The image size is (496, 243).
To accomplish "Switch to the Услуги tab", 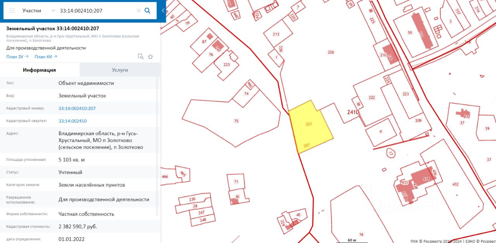I will pyautogui.click(x=120, y=70).
